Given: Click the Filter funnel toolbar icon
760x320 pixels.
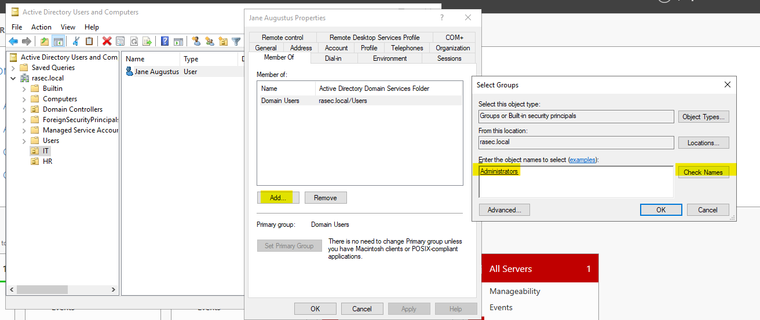Looking at the screenshot, I should click(x=236, y=41).
